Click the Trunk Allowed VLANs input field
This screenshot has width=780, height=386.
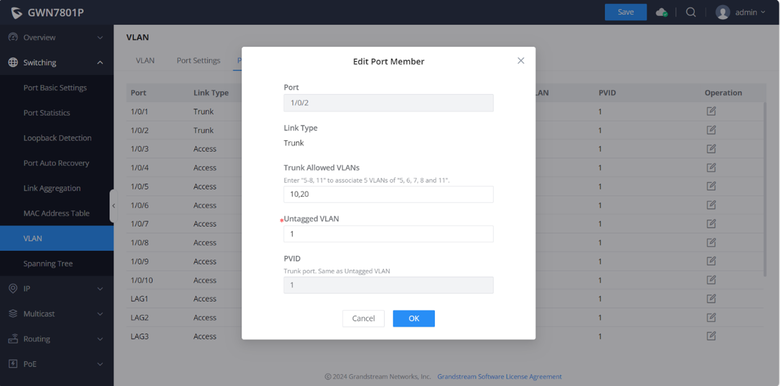coord(388,194)
